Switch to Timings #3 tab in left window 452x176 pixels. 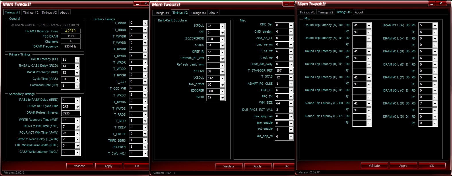coord(49,13)
